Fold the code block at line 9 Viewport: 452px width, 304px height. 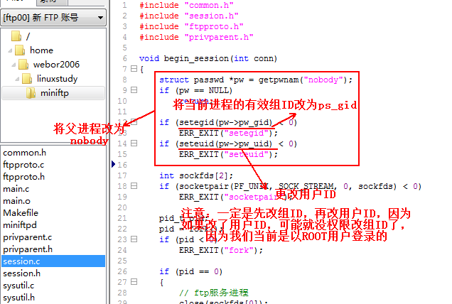134,90
